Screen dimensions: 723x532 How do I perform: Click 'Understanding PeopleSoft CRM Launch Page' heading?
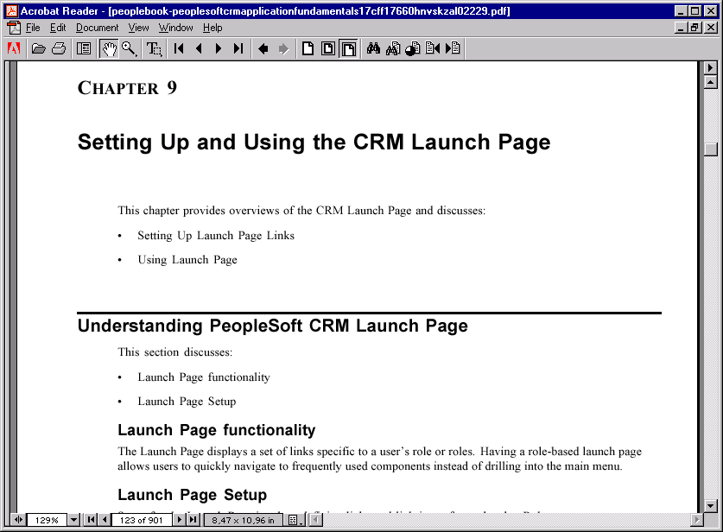tap(272, 326)
